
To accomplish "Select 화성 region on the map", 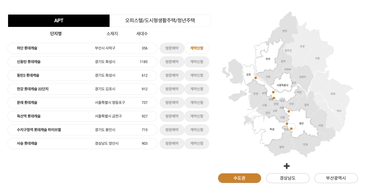I will (272, 129).
